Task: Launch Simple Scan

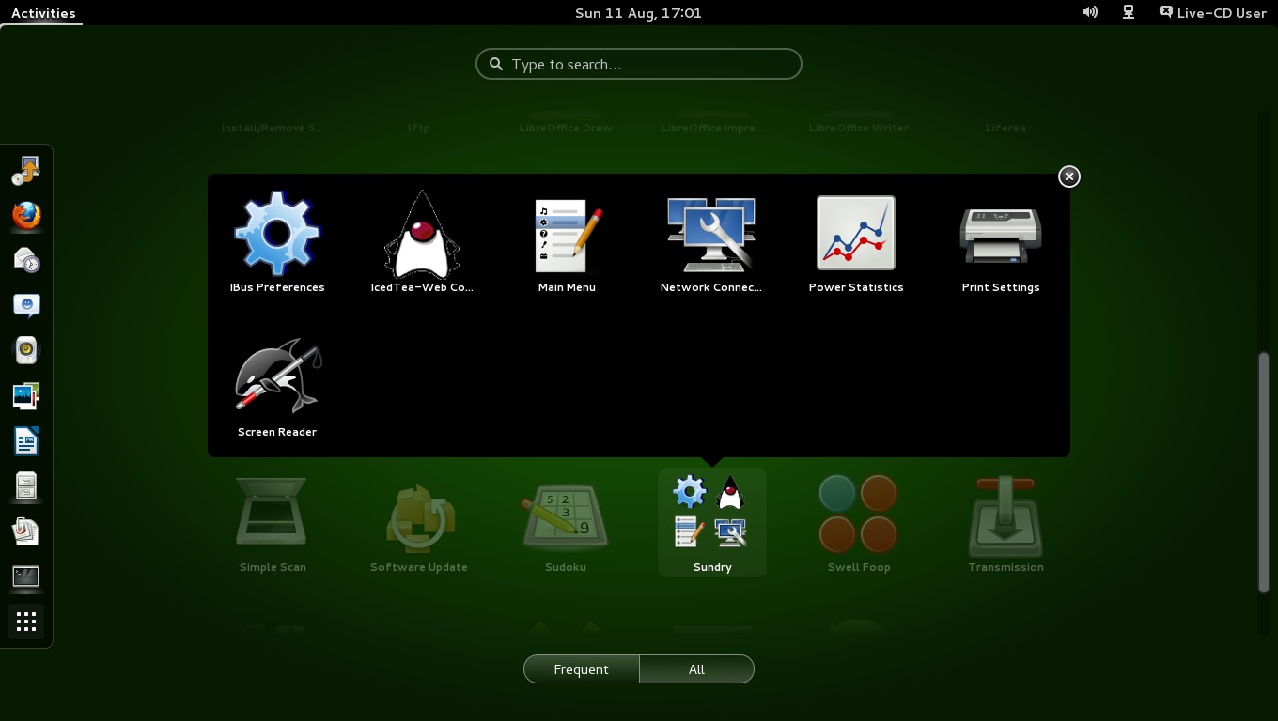Action: (x=273, y=524)
